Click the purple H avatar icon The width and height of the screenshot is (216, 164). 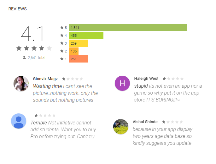pos(122,83)
